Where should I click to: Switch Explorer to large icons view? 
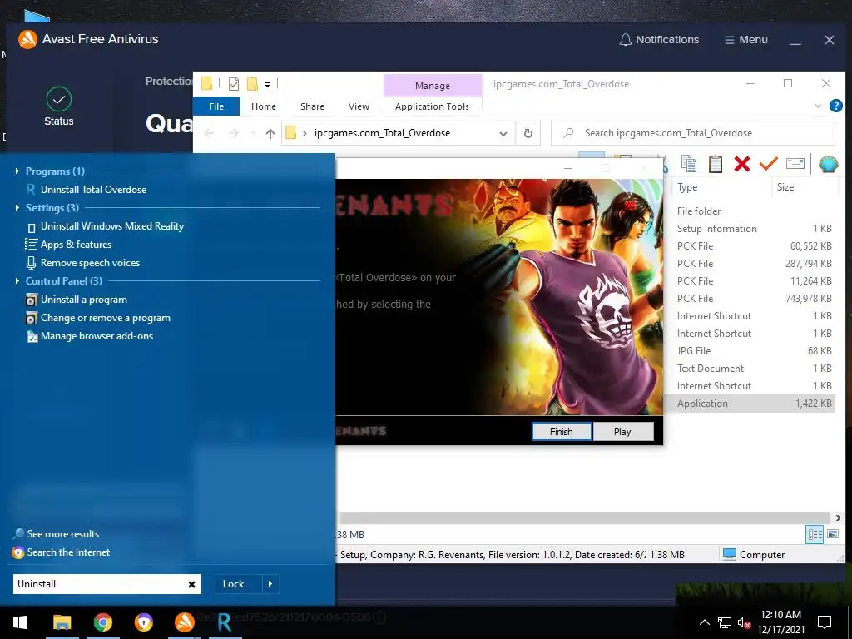(832, 535)
